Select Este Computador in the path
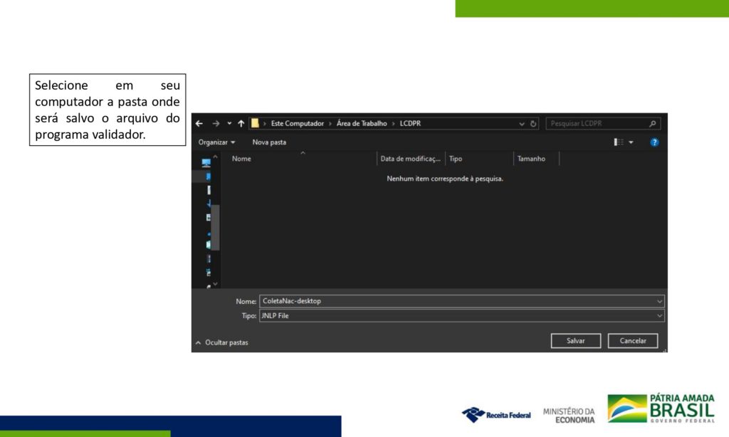729x437 pixels. pos(298,124)
